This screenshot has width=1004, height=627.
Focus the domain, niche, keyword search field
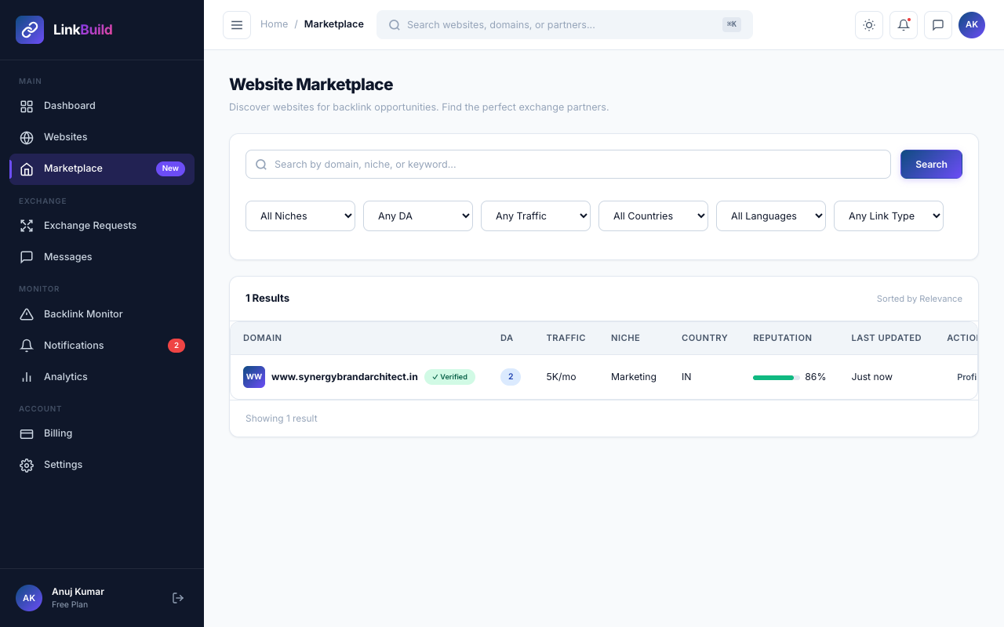pyautogui.click(x=568, y=165)
